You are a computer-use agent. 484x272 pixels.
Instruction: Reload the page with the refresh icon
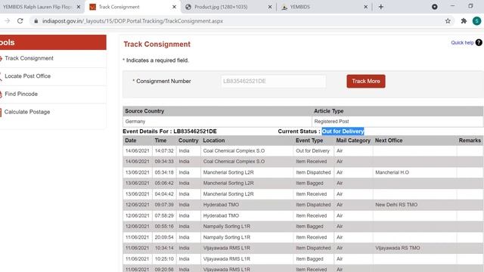point(20,21)
